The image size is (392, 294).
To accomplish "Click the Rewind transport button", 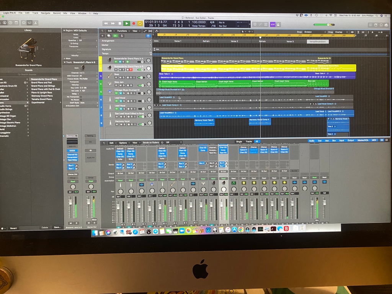I will coord(106,23).
